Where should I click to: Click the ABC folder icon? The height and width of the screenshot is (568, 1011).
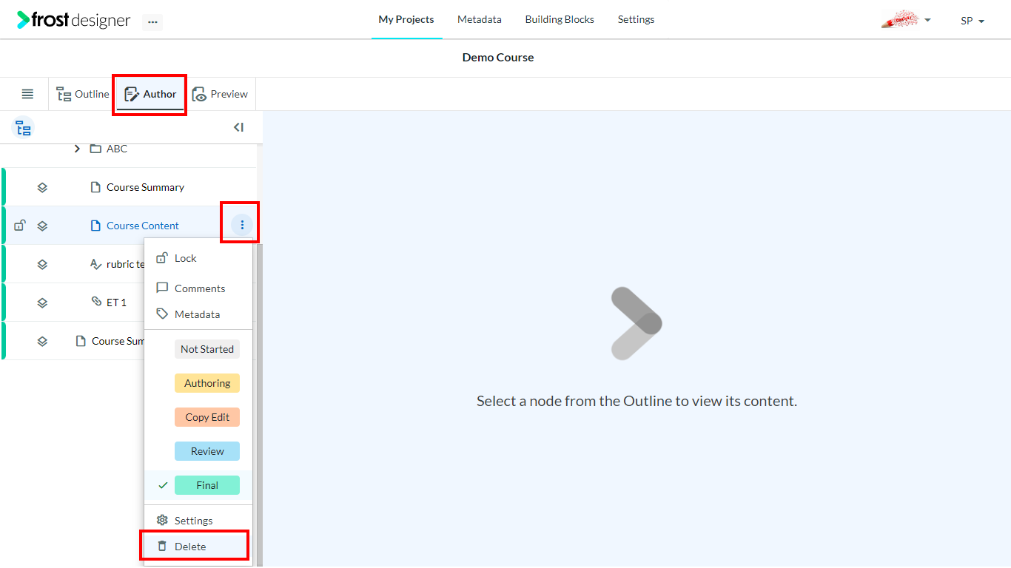95,149
